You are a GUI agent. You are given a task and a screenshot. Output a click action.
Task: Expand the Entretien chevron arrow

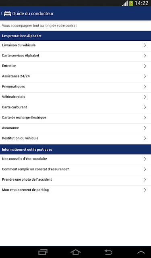[x=145, y=66]
